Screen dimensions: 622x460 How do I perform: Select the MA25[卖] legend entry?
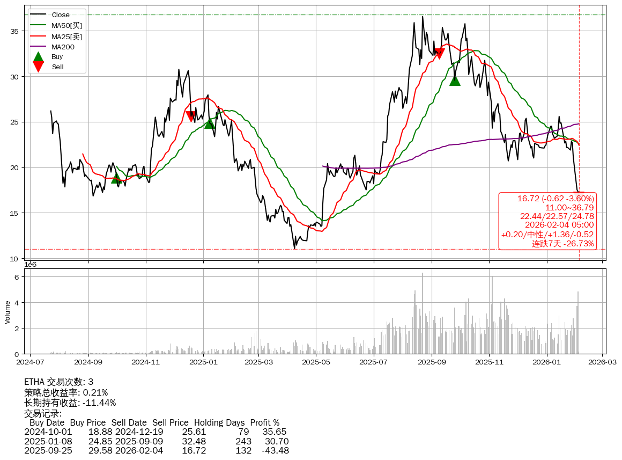point(66,36)
